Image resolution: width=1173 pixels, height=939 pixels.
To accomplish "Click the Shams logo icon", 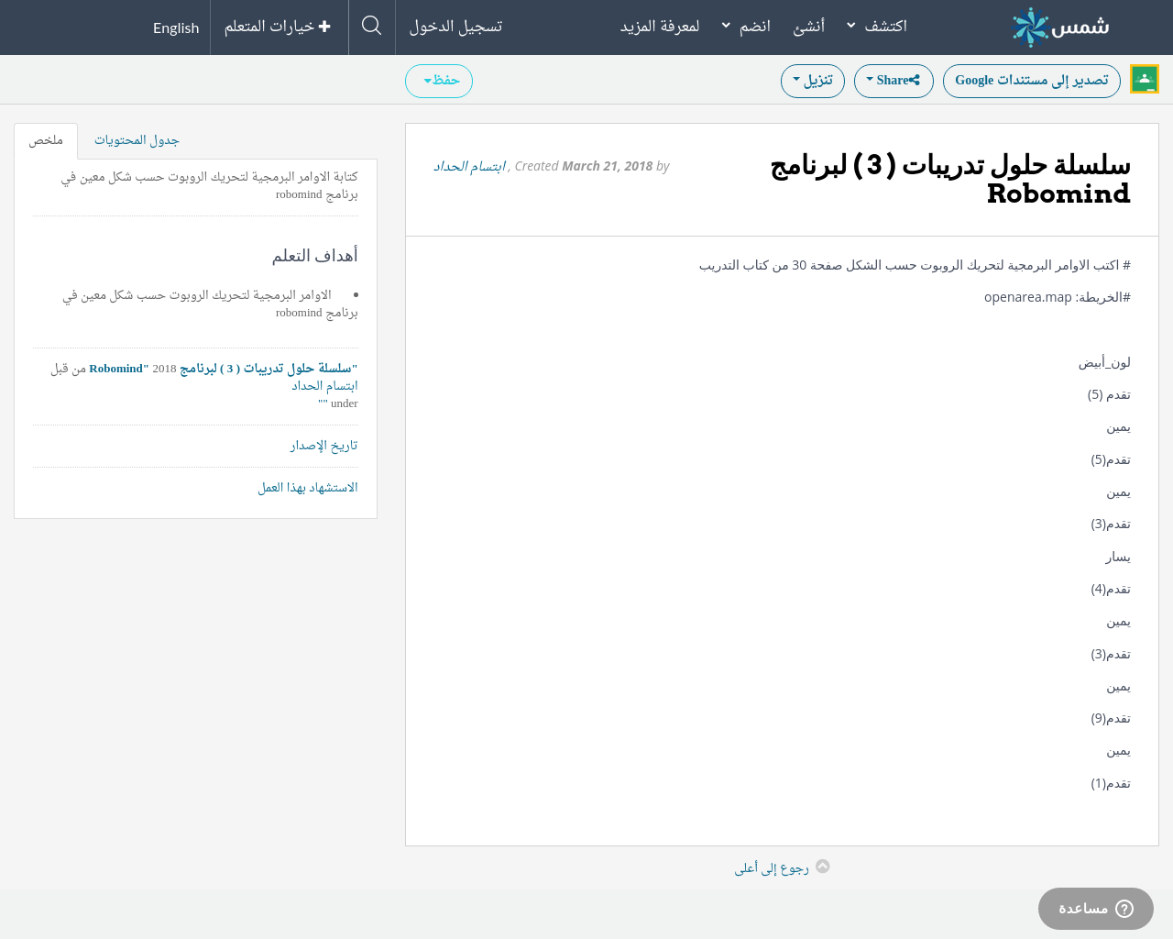I will (x=1030, y=28).
